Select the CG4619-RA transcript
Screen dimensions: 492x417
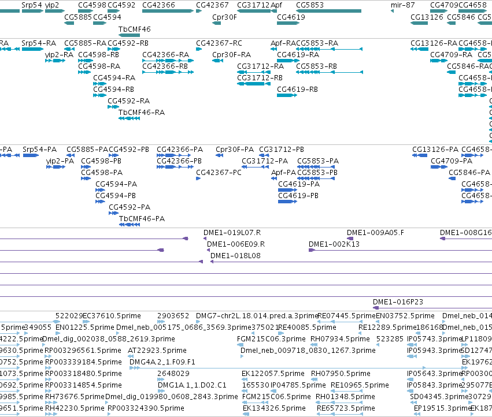point(287,61)
